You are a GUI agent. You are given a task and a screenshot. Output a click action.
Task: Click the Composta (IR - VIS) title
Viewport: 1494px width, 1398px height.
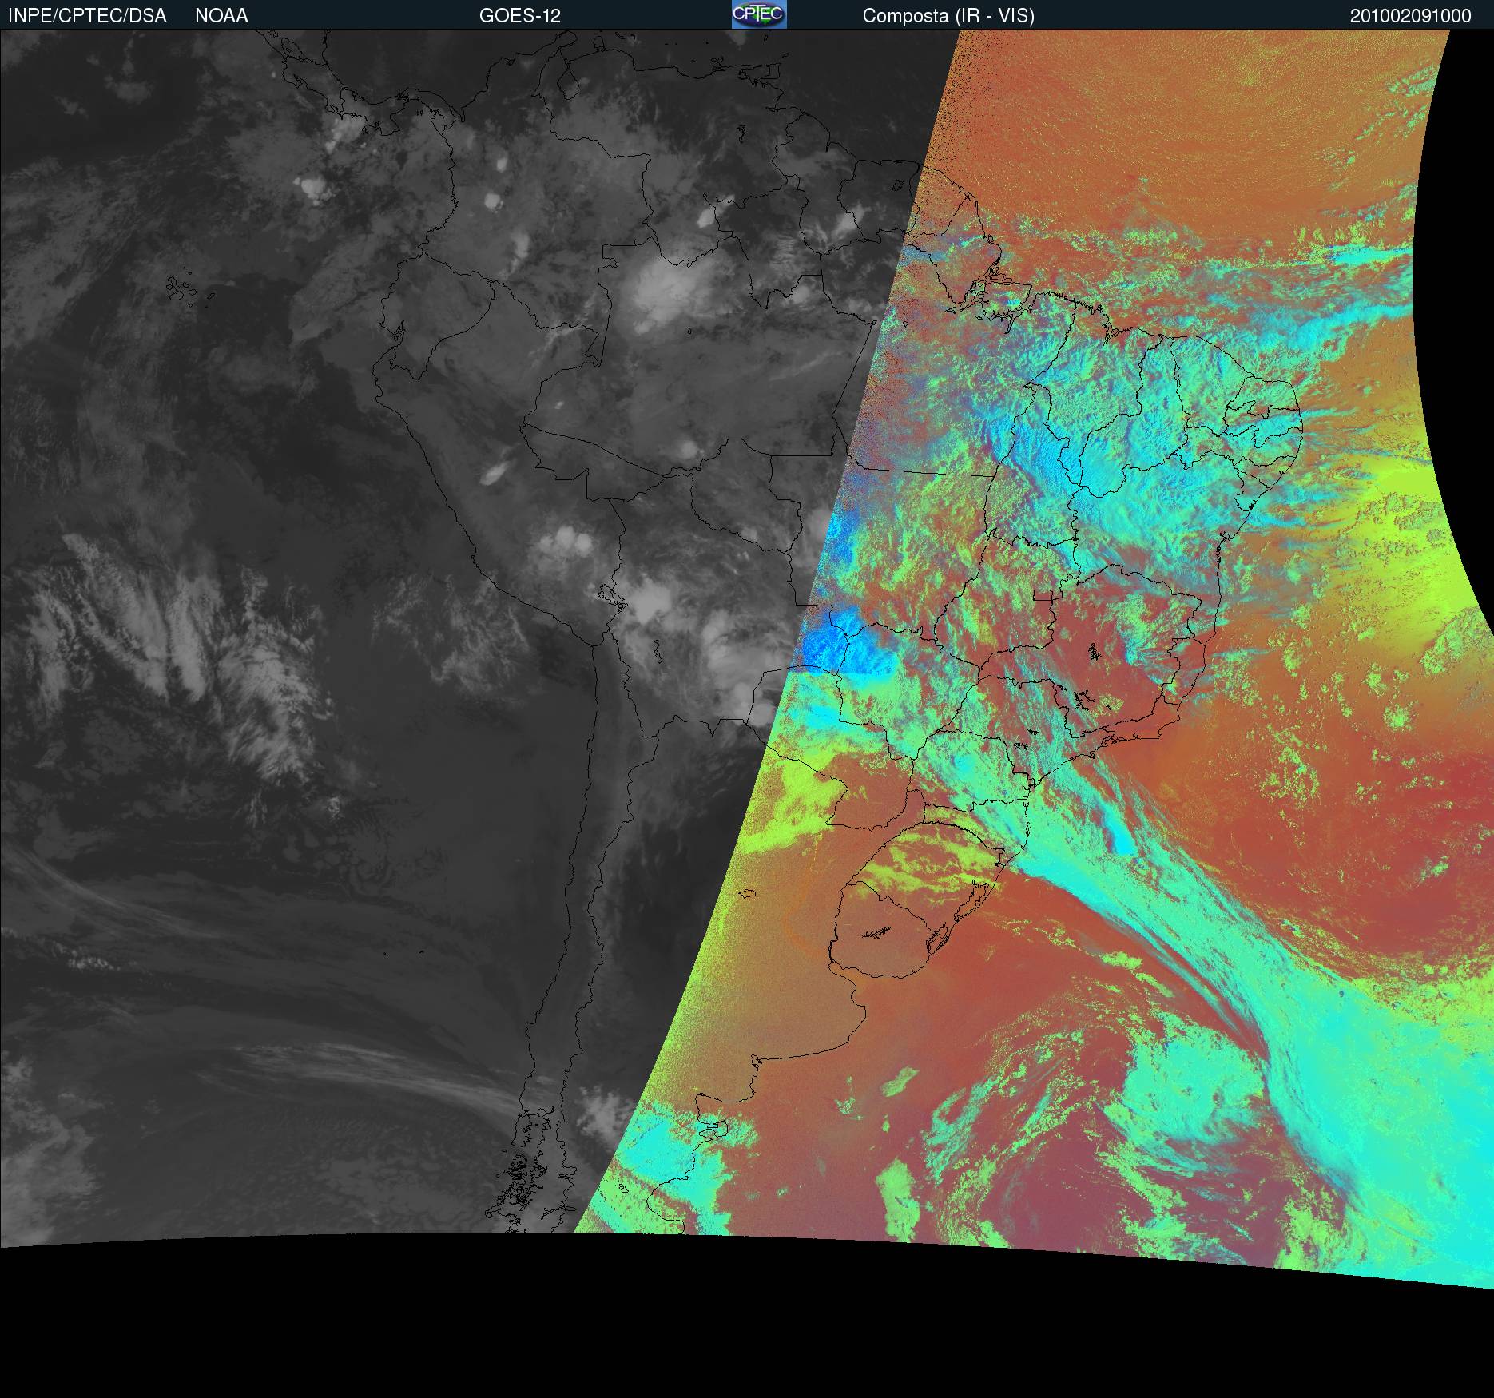coord(948,16)
